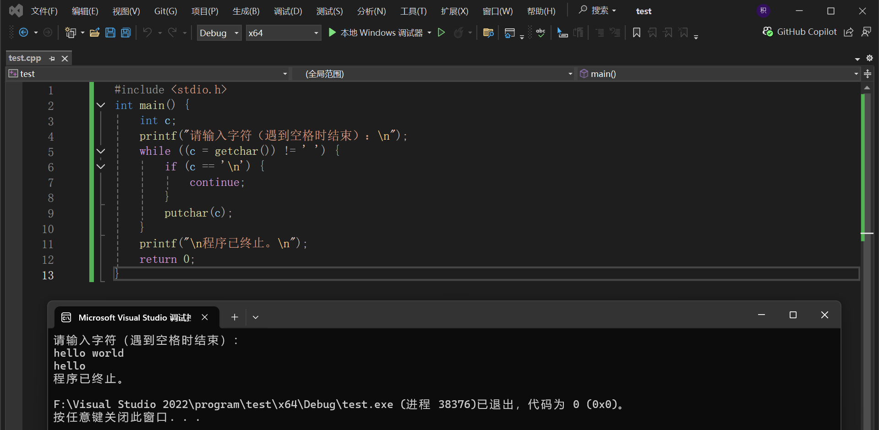Screen dimensions: 879x430
Task: Toggle the abc spell checker icon
Action: pos(541,33)
